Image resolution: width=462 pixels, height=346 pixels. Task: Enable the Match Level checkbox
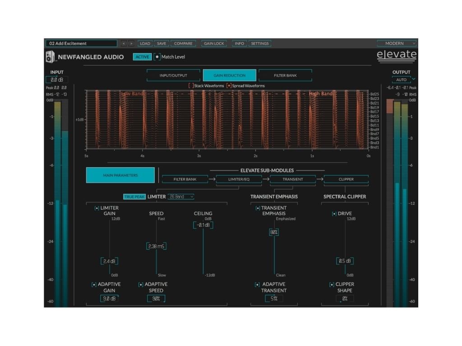(x=157, y=57)
